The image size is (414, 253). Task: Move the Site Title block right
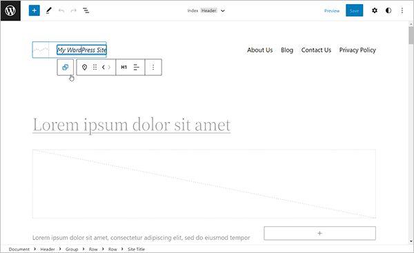109,68
